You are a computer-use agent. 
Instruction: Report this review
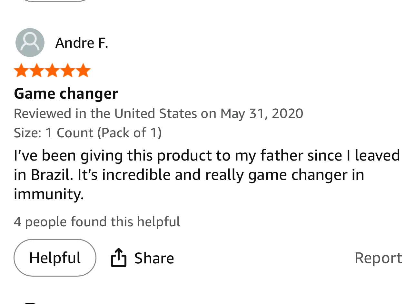pyautogui.click(x=378, y=258)
